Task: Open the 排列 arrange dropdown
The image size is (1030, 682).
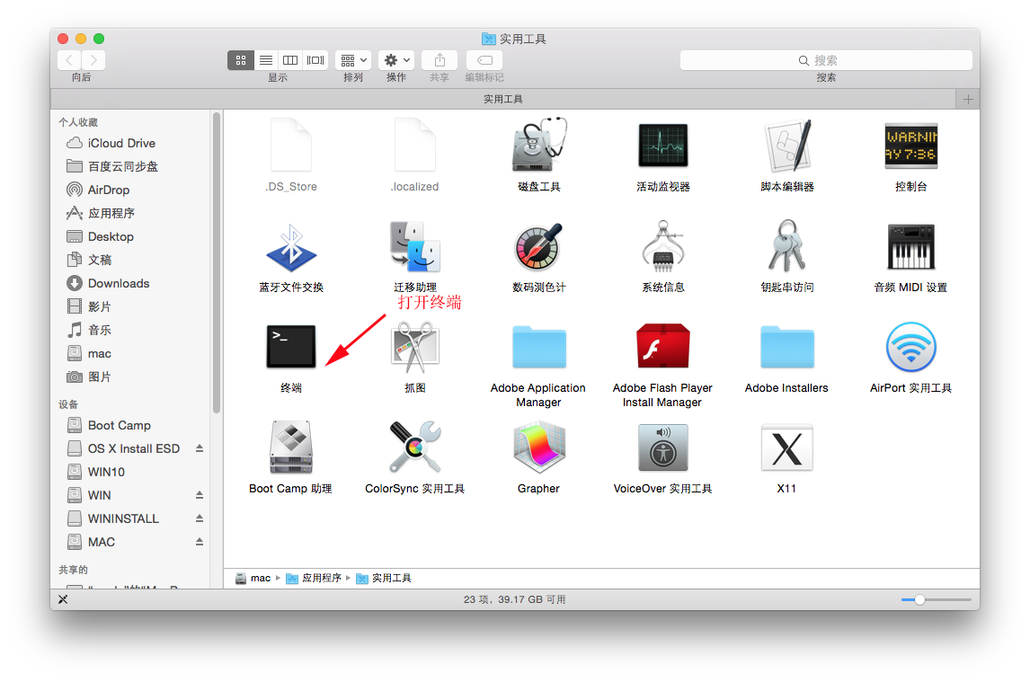Action: coord(353,60)
